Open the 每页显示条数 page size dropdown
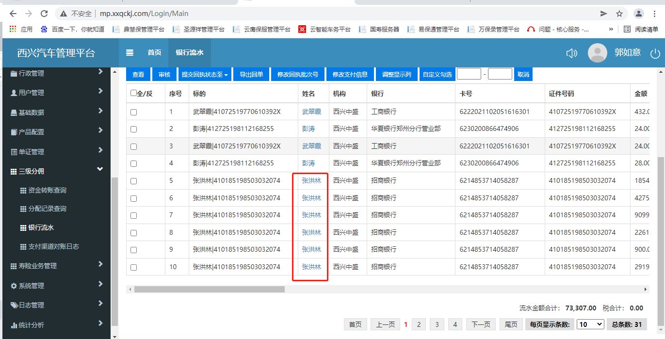665x339 pixels. [590, 324]
